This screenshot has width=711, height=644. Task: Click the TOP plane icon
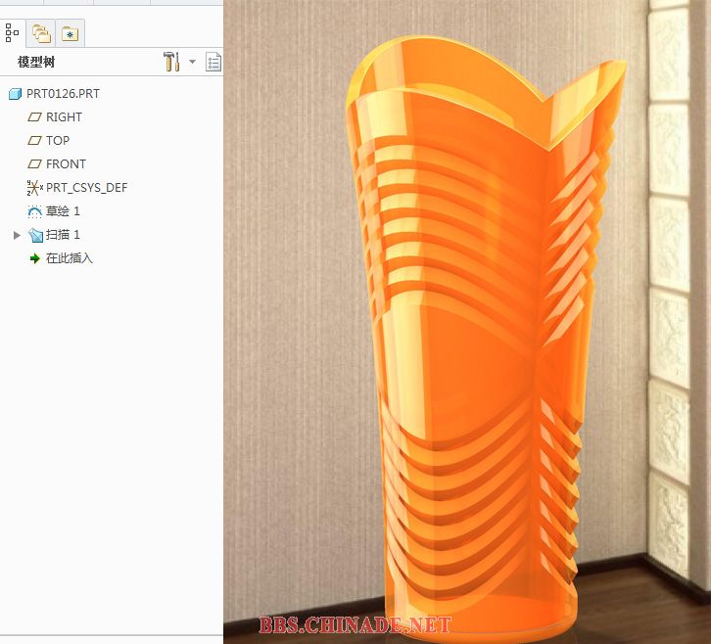(34, 141)
